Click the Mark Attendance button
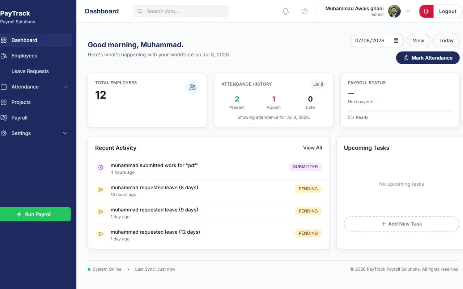 point(428,58)
